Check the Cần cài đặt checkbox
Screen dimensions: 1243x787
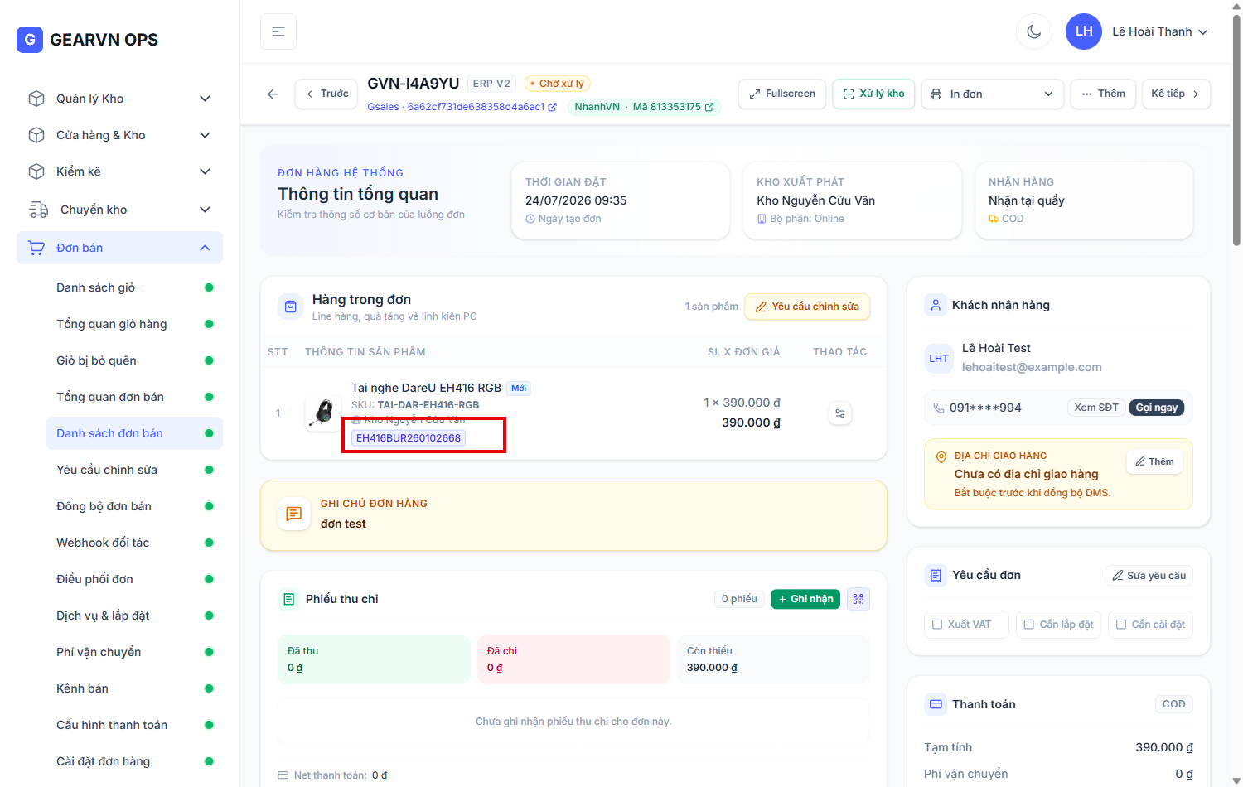[x=1121, y=625]
